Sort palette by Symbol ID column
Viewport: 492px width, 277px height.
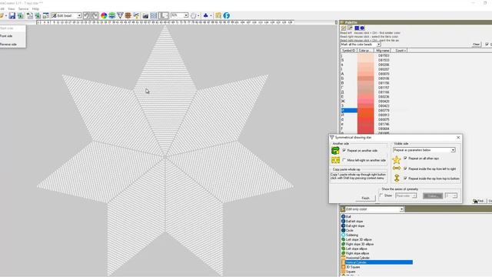click(348, 50)
